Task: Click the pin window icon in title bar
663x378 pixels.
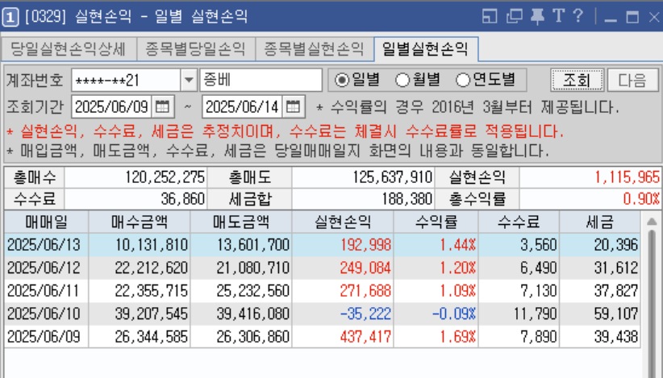Action: click(536, 17)
